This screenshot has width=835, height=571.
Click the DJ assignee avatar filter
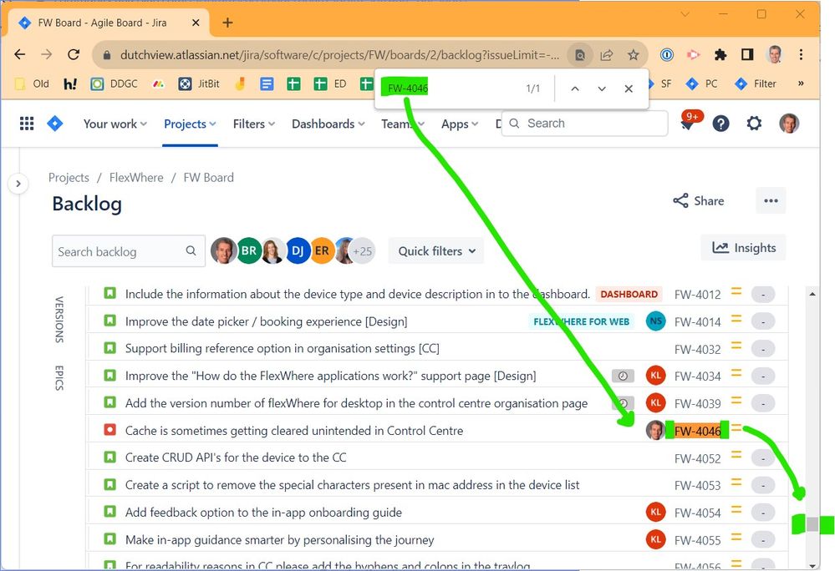[298, 250]
